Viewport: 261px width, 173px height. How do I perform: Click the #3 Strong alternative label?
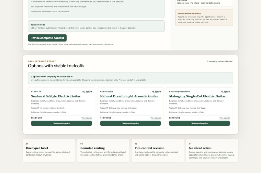click(x=179, y=91)
